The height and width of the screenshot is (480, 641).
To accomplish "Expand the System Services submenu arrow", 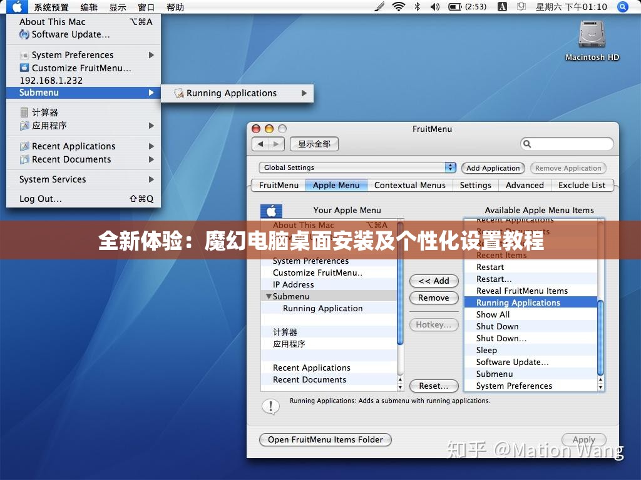I will tap(151, 179).
